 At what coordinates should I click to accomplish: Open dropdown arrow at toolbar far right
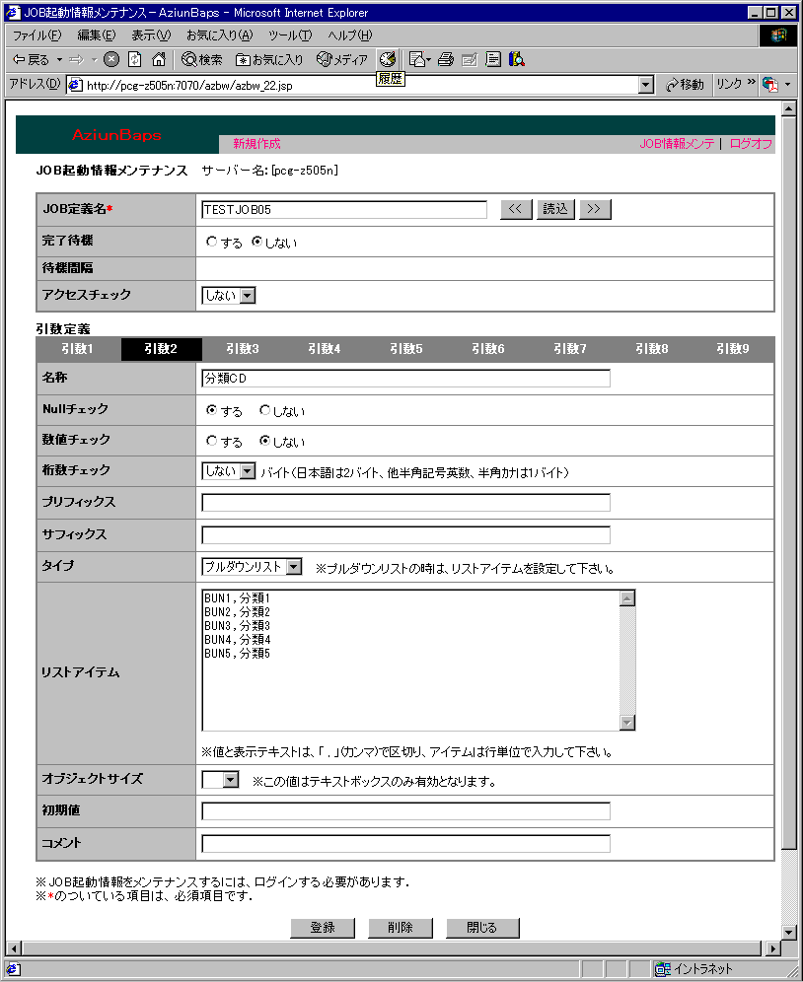pyautogui.click(x=788, y=84)
